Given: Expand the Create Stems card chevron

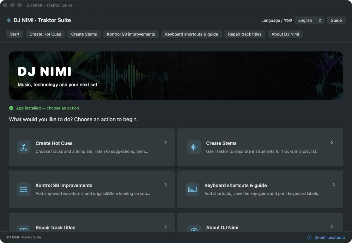Looking at the screenshot, I should [x=331, y=142].
